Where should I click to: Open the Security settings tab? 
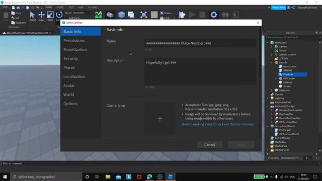70,59
